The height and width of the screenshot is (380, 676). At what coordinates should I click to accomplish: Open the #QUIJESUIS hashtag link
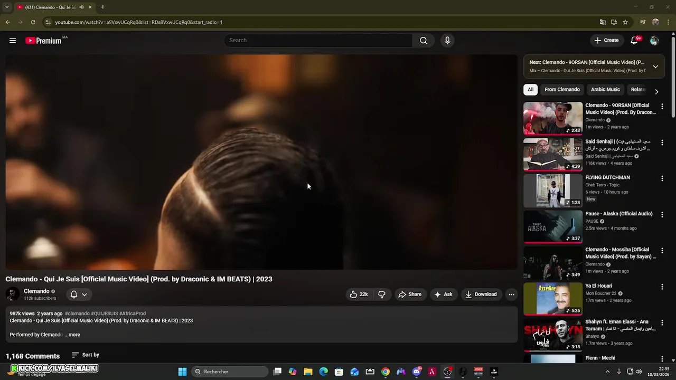click(x=105, y=313)
